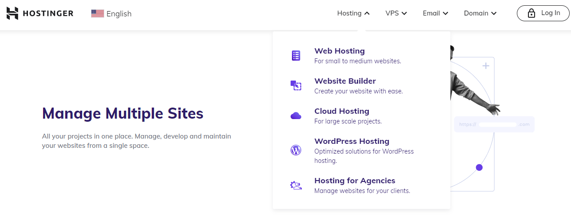Click the Hosting for Agencies gear icon
The height and width of the screenshot is (220, 571).
click(296, 185)
